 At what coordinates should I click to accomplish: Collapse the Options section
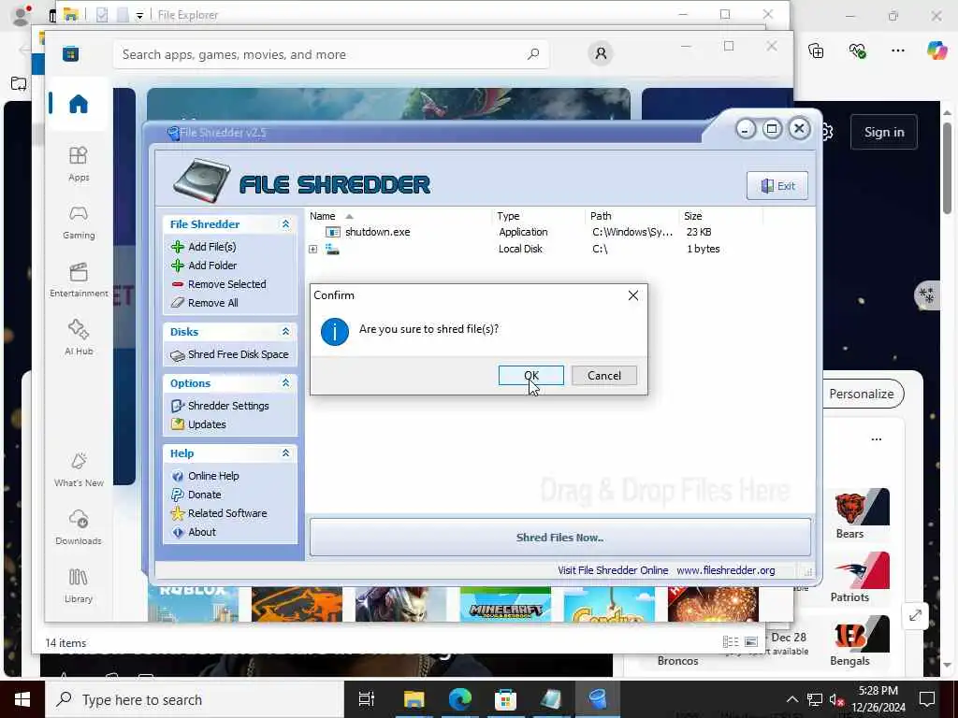click(285, 382)
